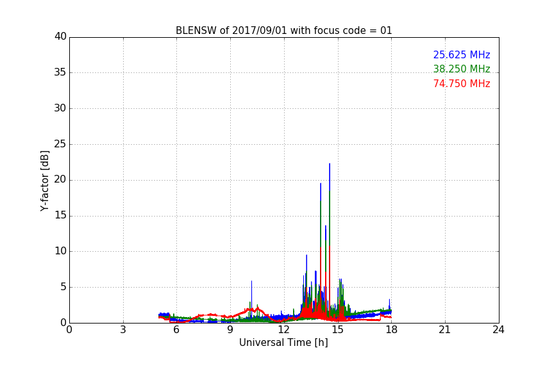Click the x-axis tick label 3

pyautogui.click(x=123, y=330)
